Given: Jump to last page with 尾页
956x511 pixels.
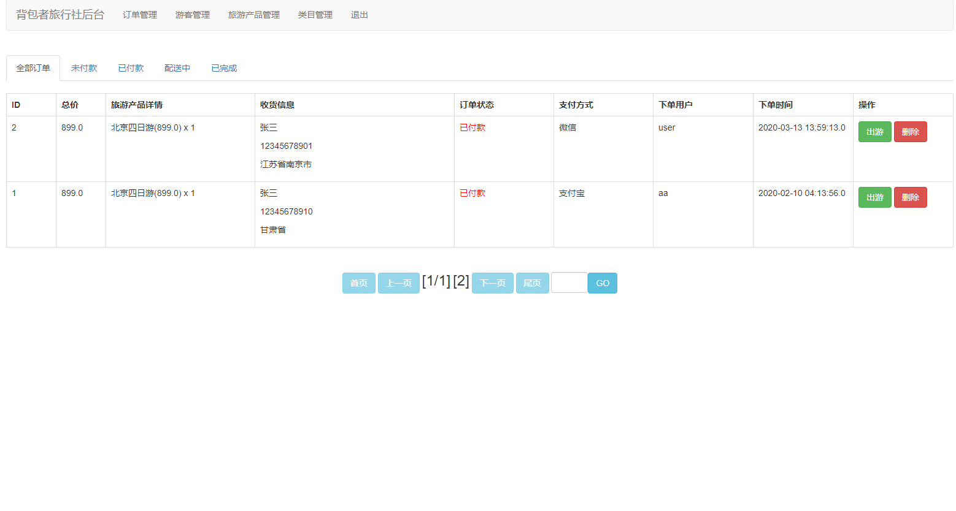Looking at the screenshot, I should coord(532,283).
